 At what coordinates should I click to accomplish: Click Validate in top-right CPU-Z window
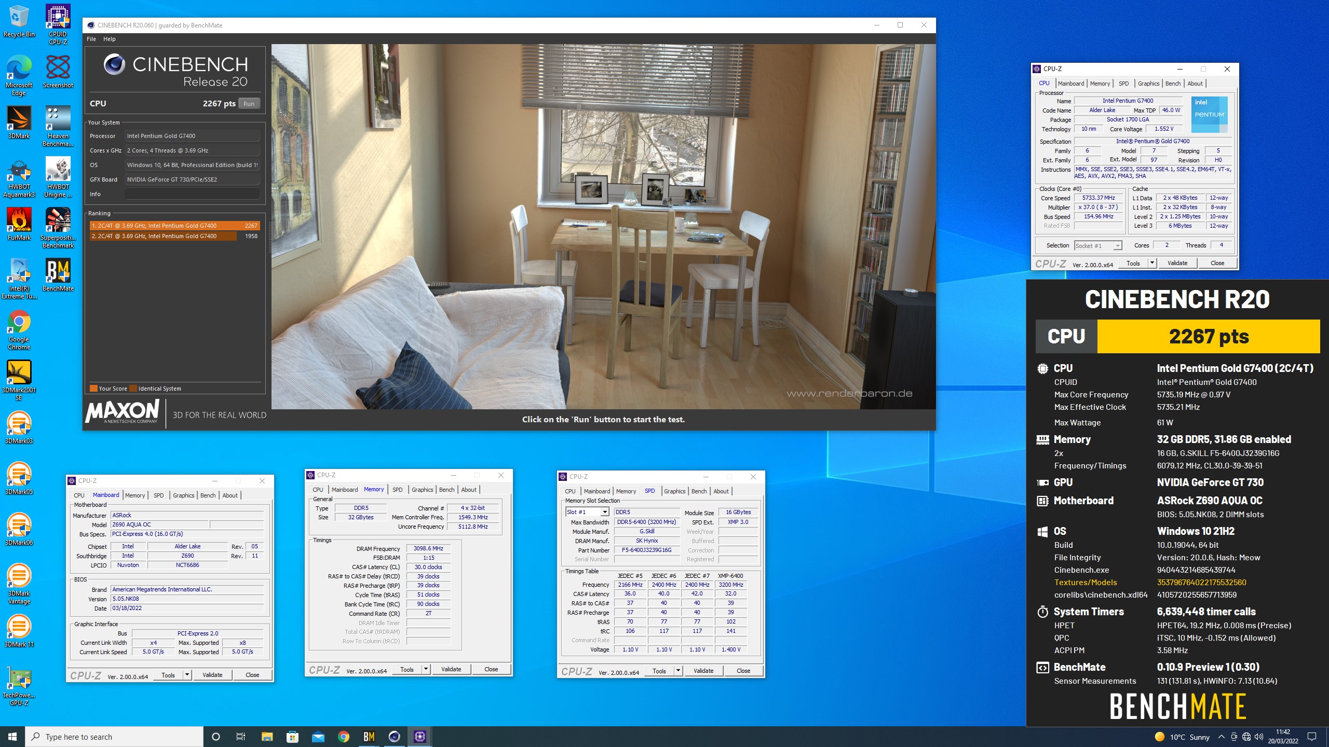1177,263
